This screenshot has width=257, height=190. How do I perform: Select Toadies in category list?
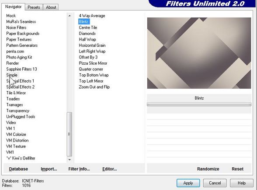13,99
